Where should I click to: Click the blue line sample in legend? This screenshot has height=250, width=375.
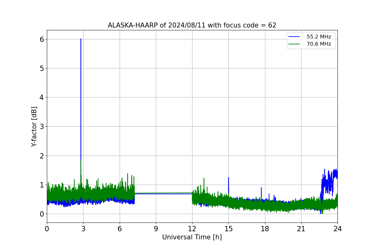tap(295, 37)
